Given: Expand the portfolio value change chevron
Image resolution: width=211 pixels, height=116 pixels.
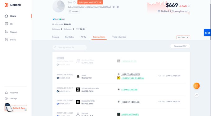Looking at the screenshot, I should pos(189,6).
